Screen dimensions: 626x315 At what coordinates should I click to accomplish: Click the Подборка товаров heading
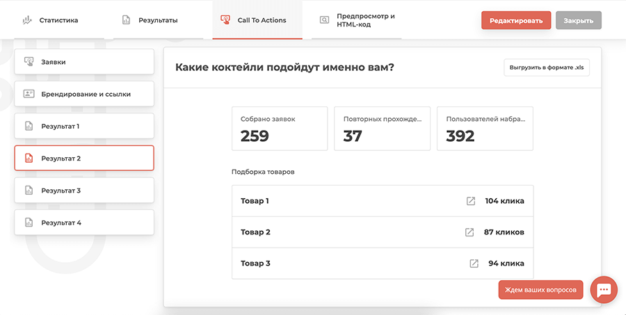pos(263,172)
